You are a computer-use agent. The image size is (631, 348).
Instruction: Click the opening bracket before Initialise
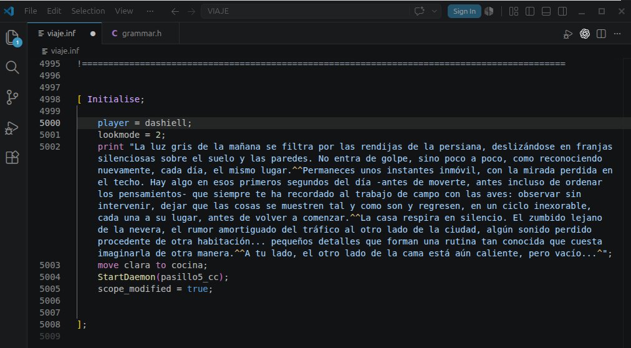(79, 99)
